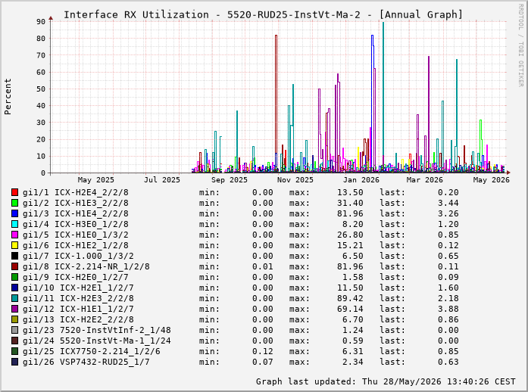Select legend label gi1/2 ICX-H1E3_2/2/8

[x=76, y=204]
